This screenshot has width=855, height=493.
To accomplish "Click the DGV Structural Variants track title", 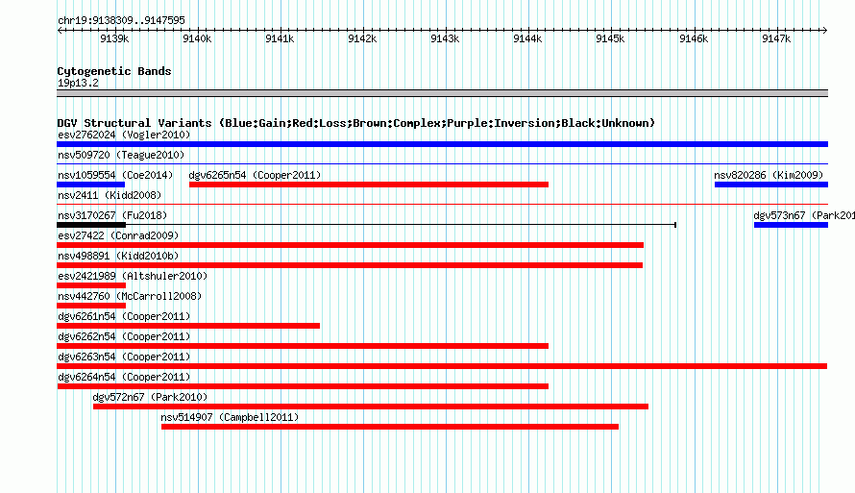I will coord(356,123).
